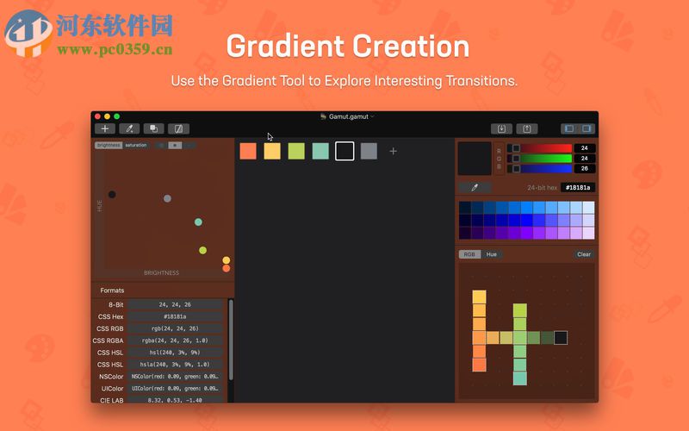Click the gray dot in the hue-brightness plot
Viewport: 689px width, 431px height.
point(167,199)
